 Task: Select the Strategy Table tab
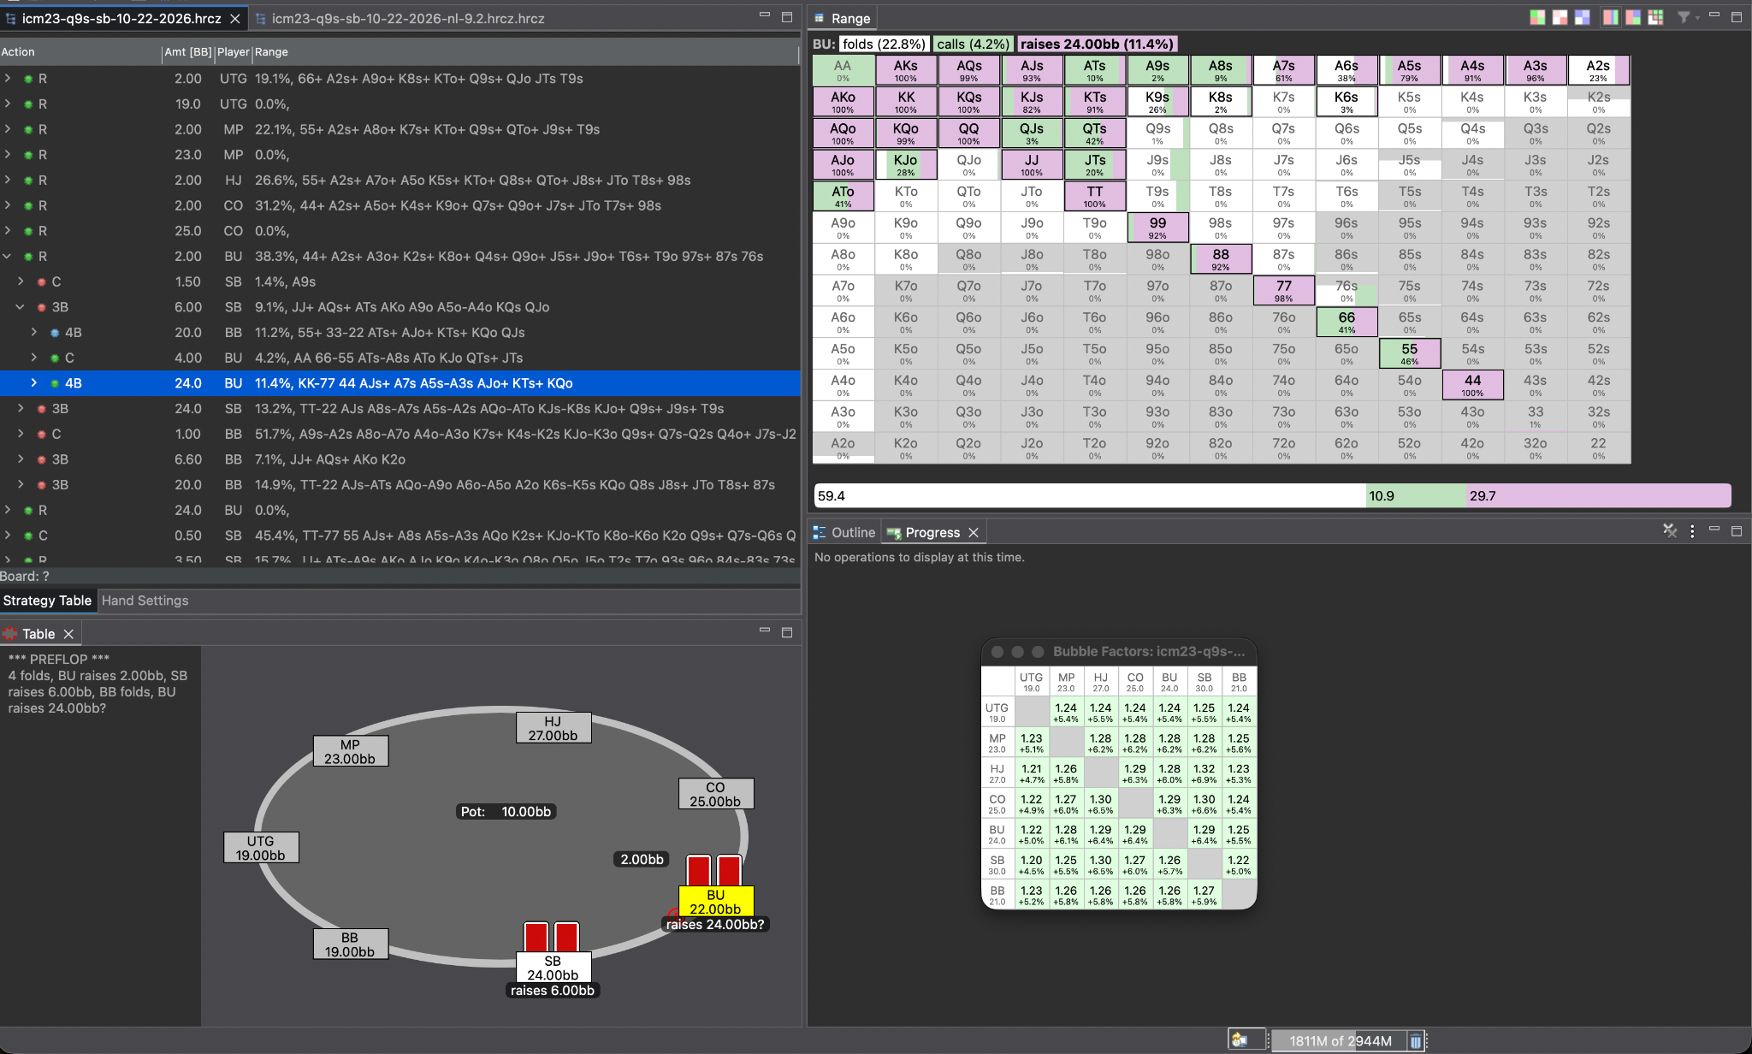tap(47, 601)
